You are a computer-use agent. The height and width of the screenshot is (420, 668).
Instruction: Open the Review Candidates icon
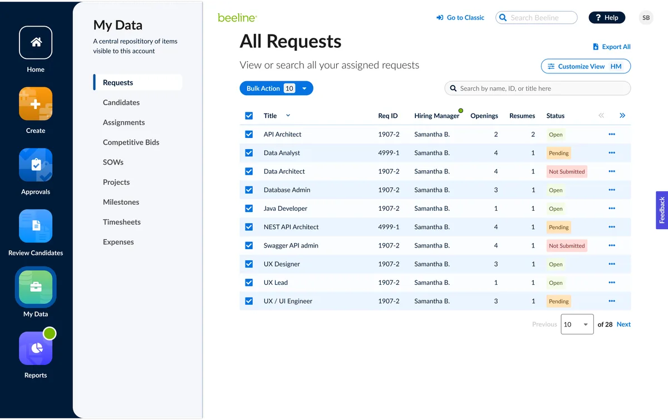click(x=36, y=226)
